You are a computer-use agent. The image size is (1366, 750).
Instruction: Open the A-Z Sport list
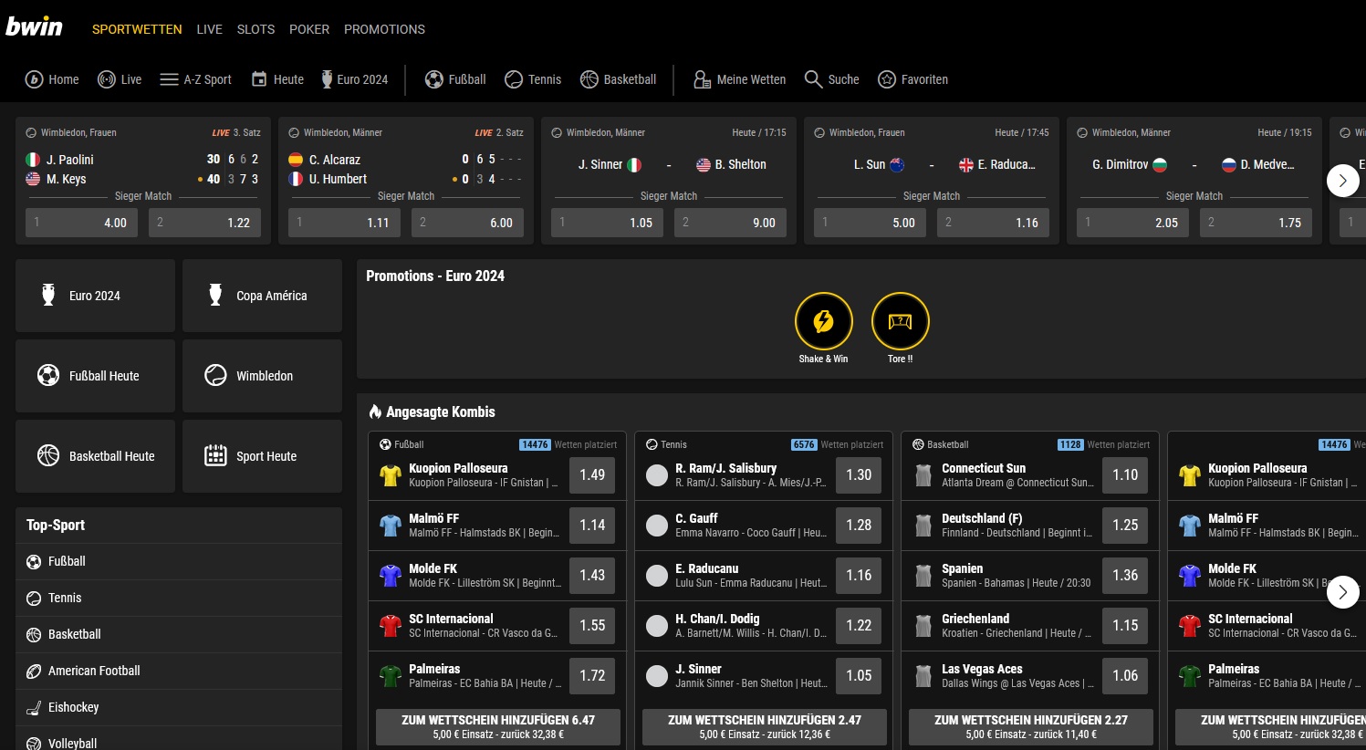(195, 79)
